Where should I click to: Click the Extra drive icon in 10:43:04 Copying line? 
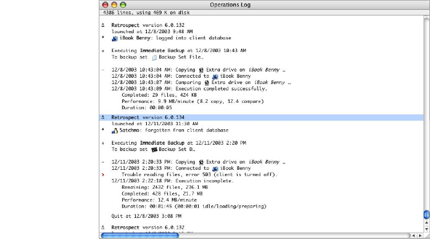click(201, 70)
